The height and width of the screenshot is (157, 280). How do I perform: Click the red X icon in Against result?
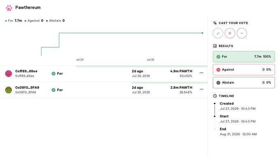coord(218,70)
